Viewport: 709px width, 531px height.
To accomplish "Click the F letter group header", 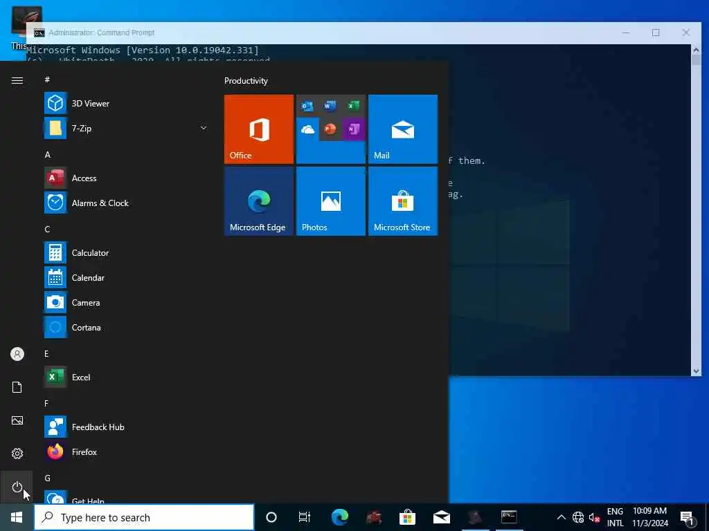I will (x=46, y=403).
